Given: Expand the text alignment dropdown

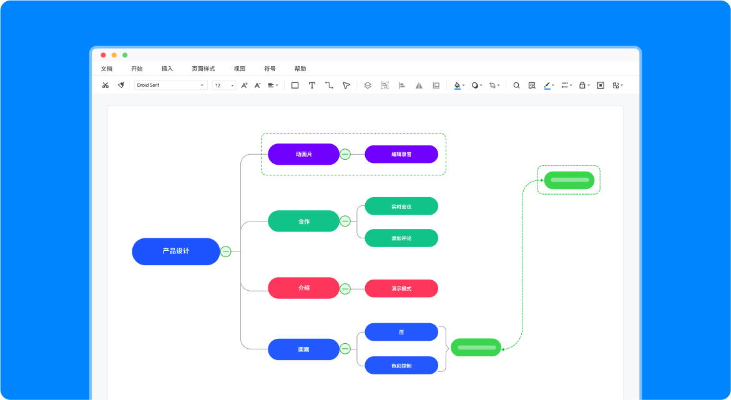Looking at the screenshot, I should 273,85.
